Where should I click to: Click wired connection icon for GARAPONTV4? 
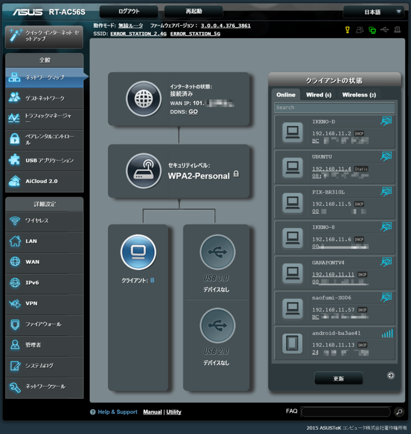coord(386,262)
